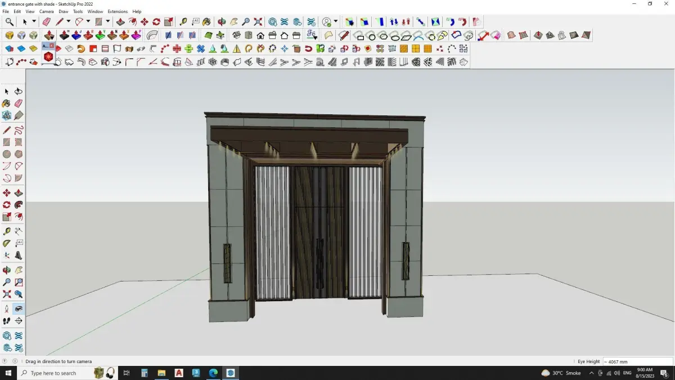675x380 pixels.
Task: Select the 3D Text tool in left toolbar
Action: point(19,256)
